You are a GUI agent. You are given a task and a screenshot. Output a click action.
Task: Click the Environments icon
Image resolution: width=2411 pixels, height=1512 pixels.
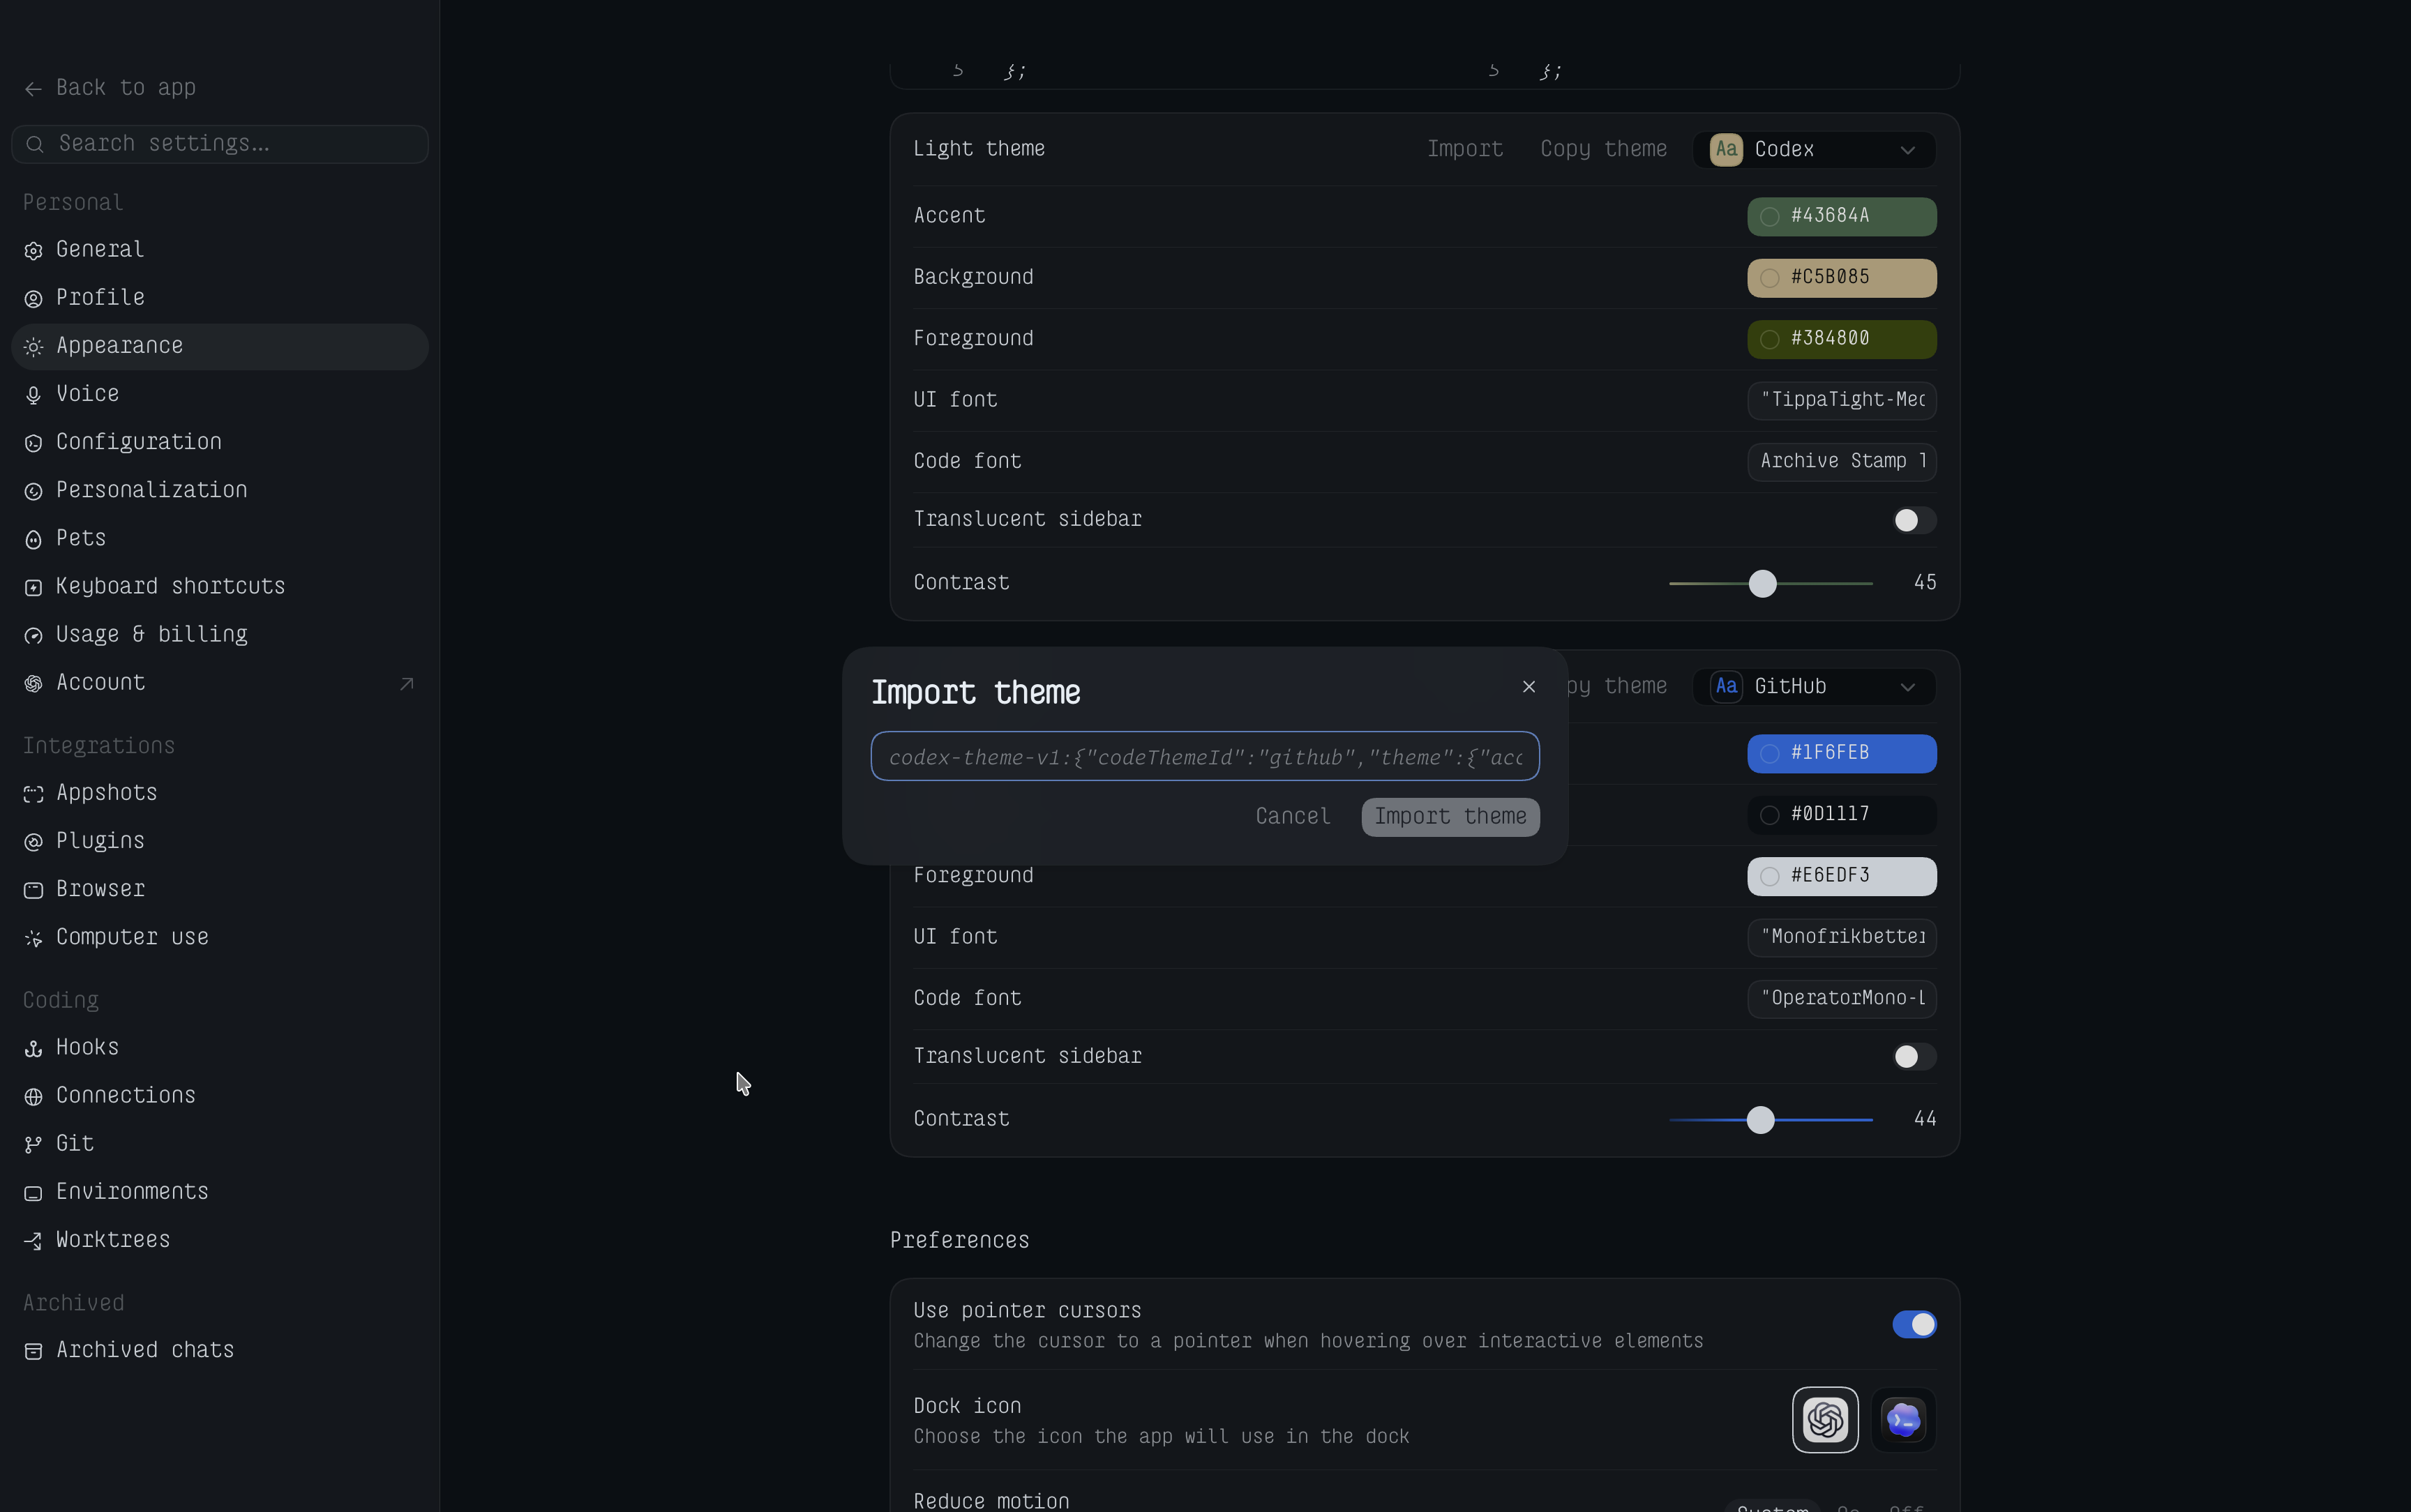tap(33, 1192)
